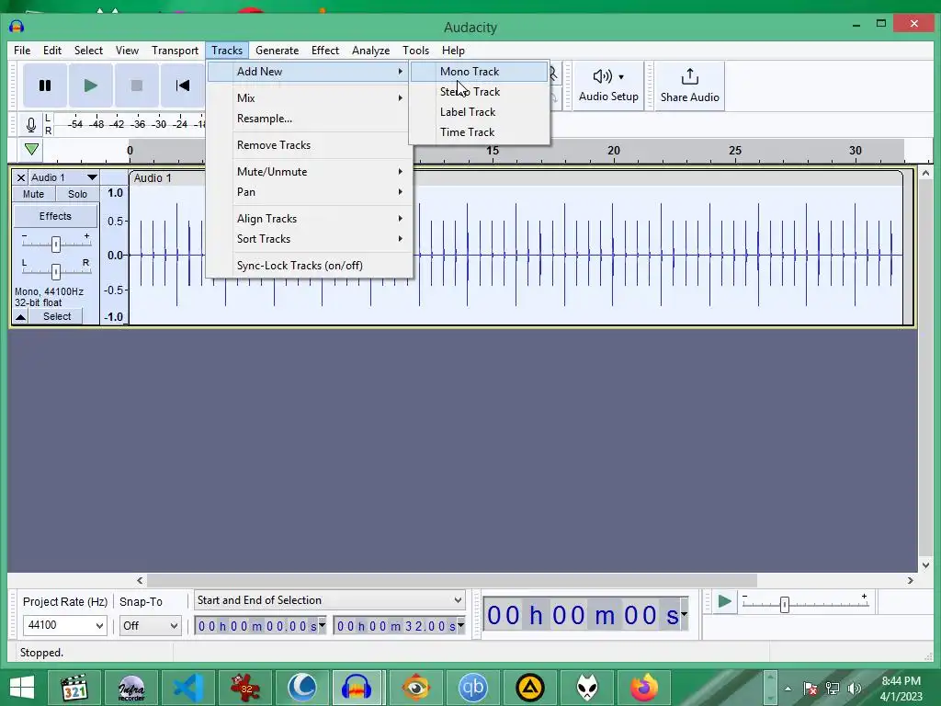The width and height of the screenshot is (941, 706).
Task: Open the Tools menu
Action: pos(415,51)
